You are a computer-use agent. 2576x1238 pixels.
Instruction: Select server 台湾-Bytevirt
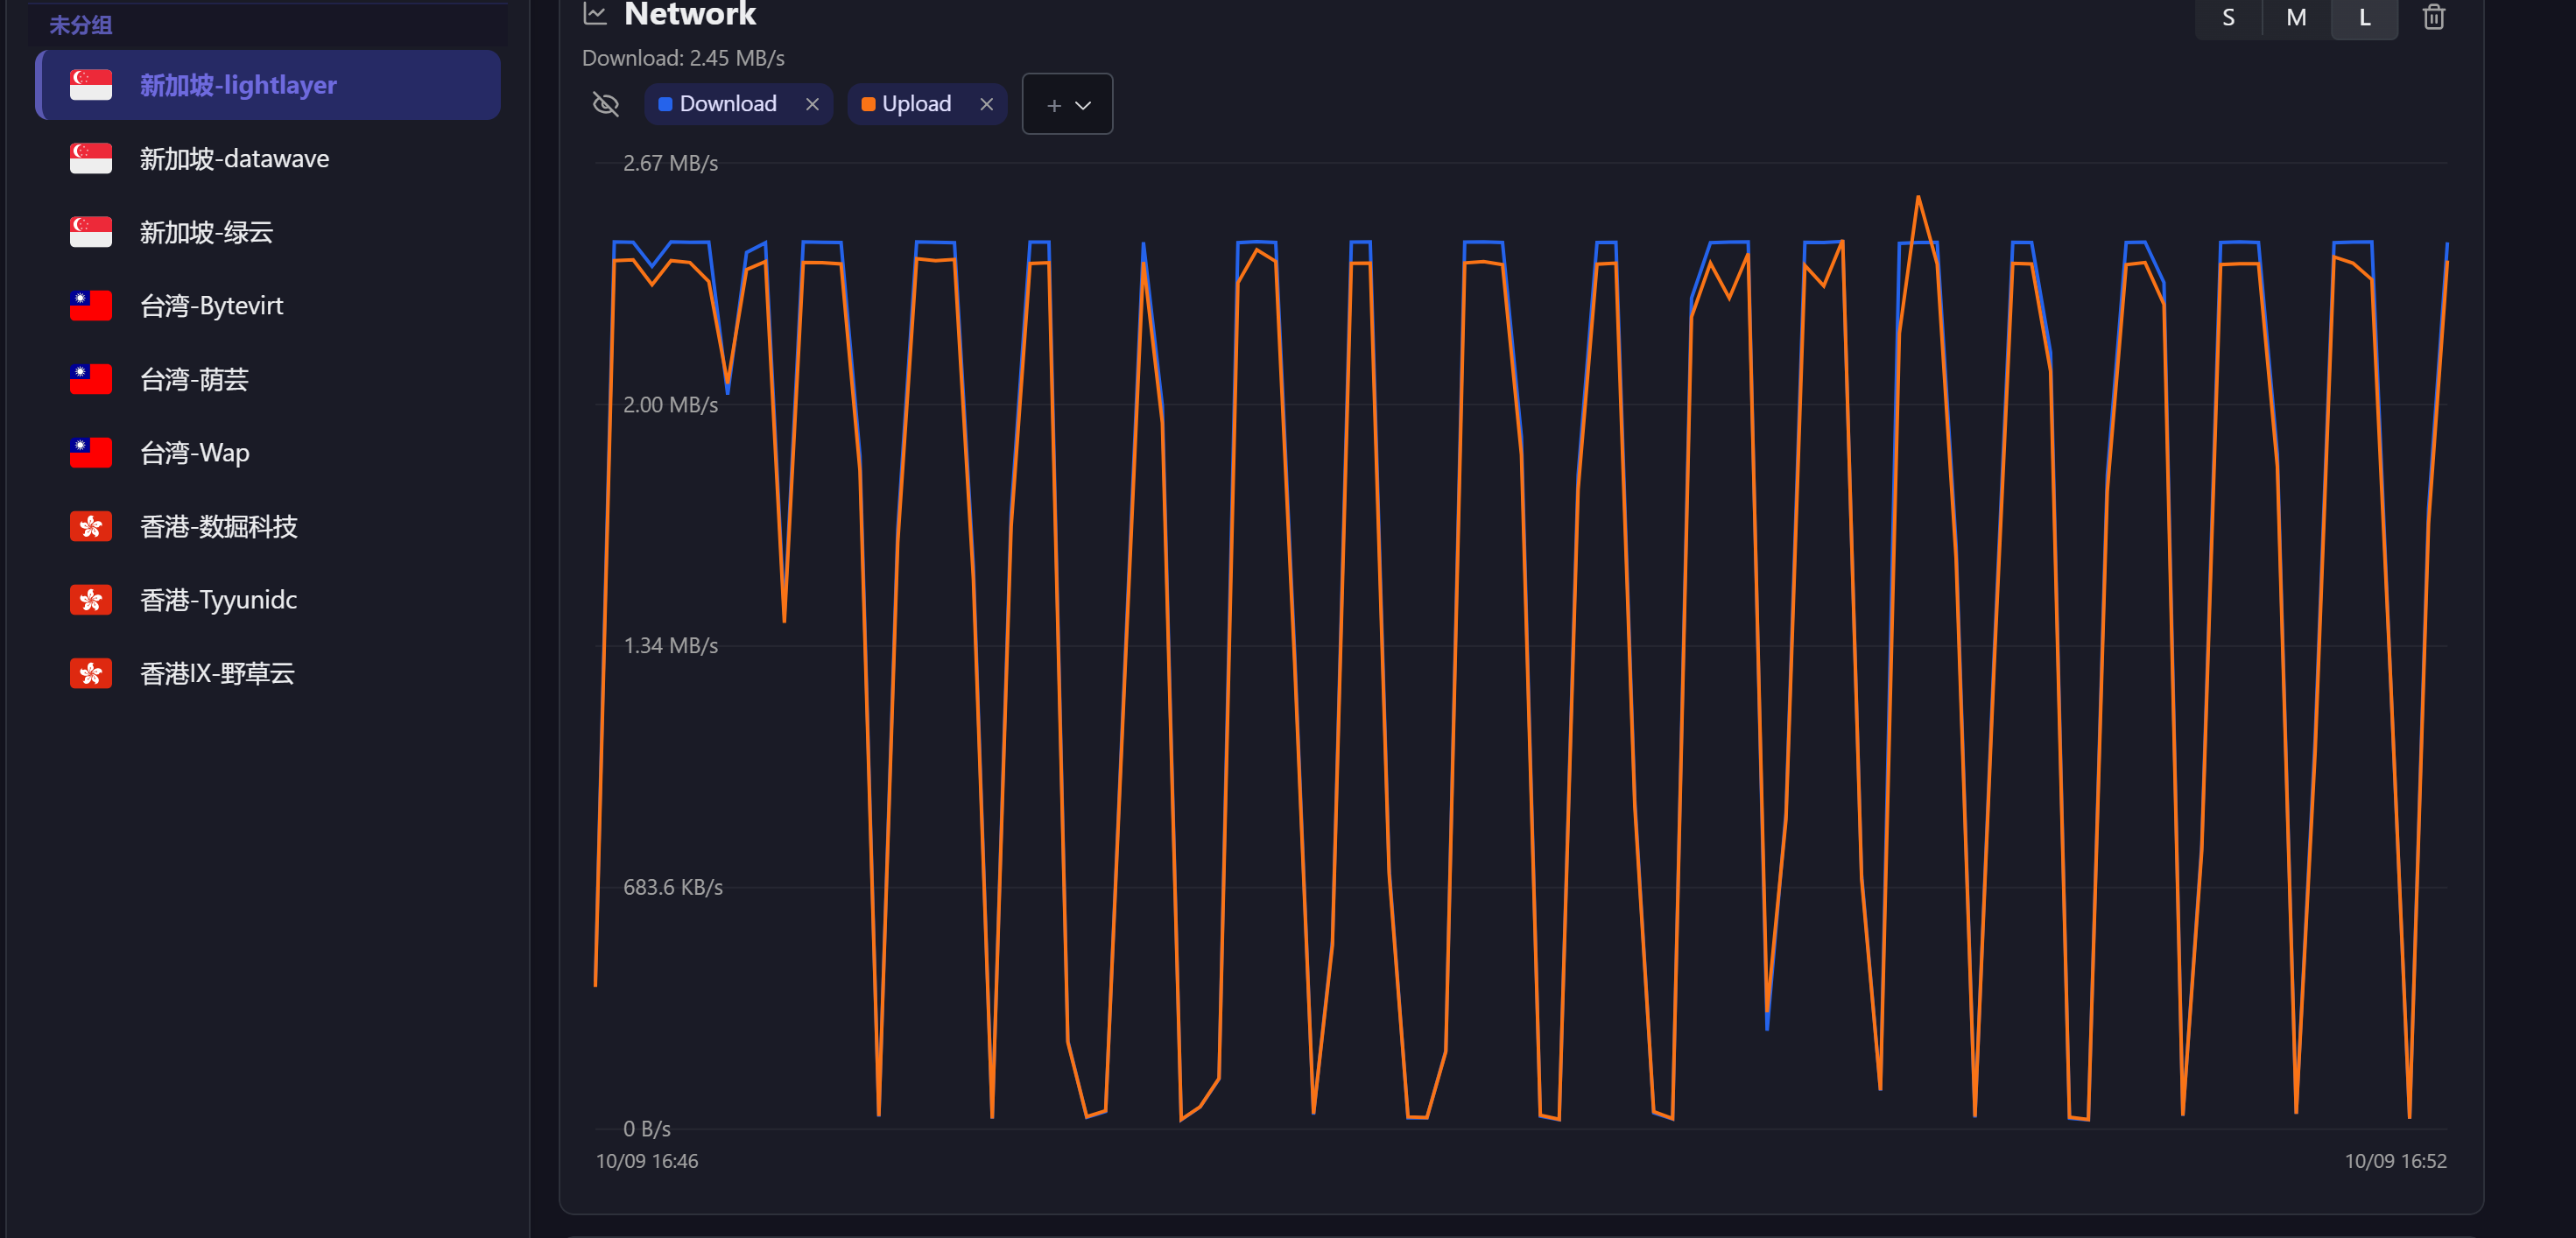pos(268,305)
